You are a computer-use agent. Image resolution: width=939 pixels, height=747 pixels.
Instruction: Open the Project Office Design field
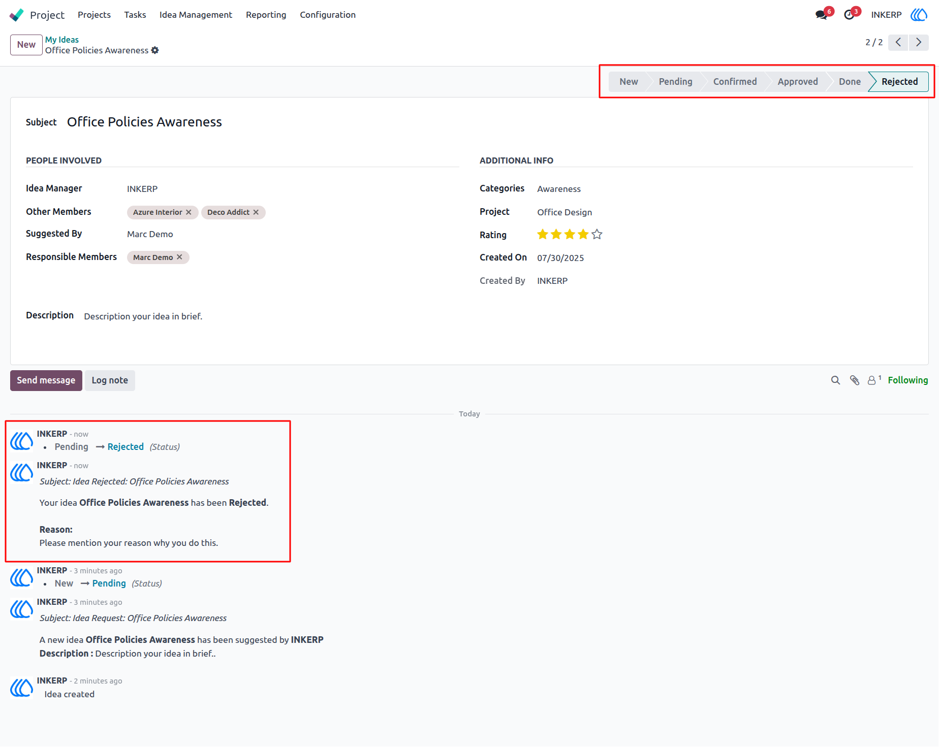coord(565,212)
